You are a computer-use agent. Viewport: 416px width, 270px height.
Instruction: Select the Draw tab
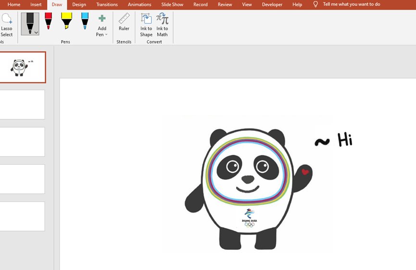(57, 4)
